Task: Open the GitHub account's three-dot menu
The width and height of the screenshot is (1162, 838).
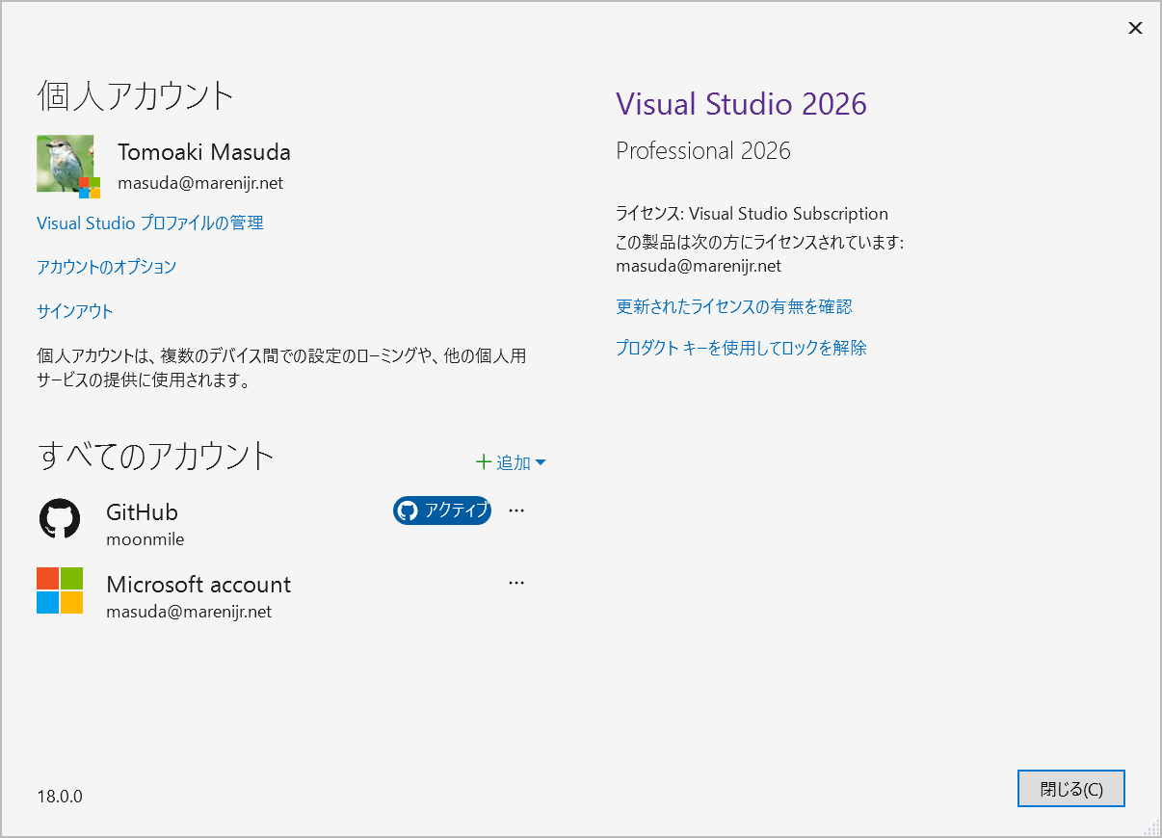Action: (516, 511)
